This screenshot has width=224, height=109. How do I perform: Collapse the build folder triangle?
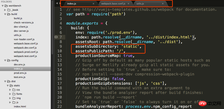(x=5, y=14)
